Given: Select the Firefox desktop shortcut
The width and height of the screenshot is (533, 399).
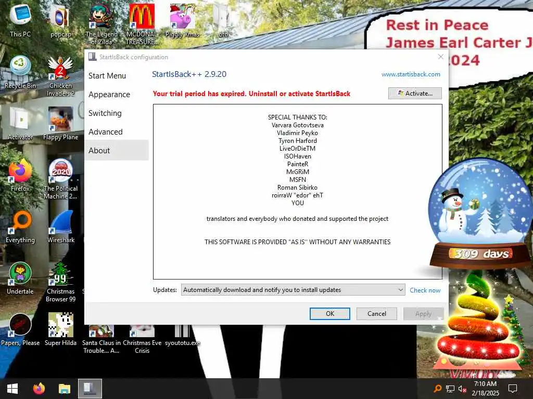Looking at the screenshot, I should pos(20,176).
